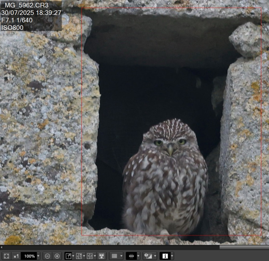Toggle highlight/shadow warning icon
269x261 pixels.
(148, 256)
